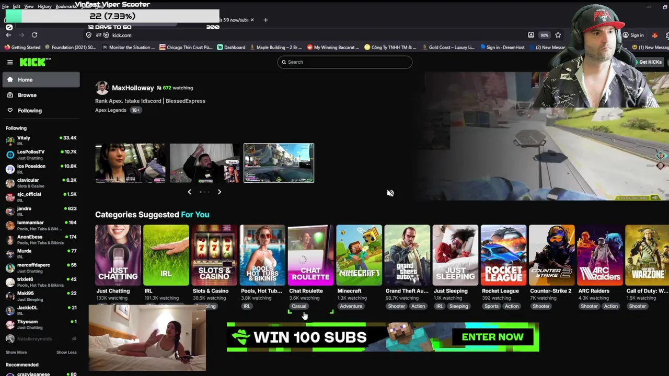669x376 pixels.
Task: Open the Edit menu
Action: [16, 6]
